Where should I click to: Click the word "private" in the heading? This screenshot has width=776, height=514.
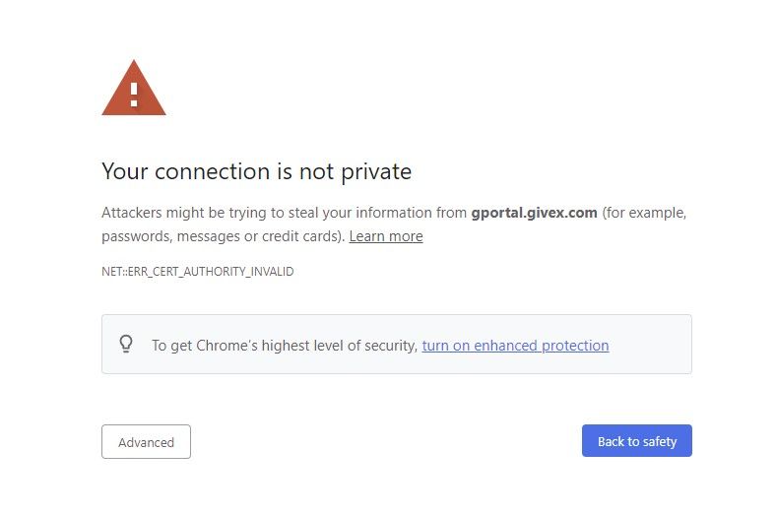[x=376, y=172]
